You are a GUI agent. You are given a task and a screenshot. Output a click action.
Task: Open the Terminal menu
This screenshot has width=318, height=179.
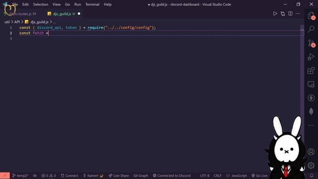92,4
